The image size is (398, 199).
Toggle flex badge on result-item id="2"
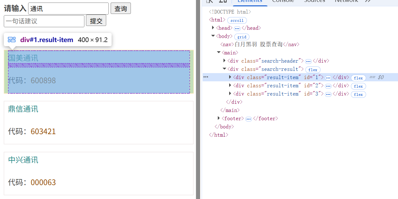tap(358, 86)
